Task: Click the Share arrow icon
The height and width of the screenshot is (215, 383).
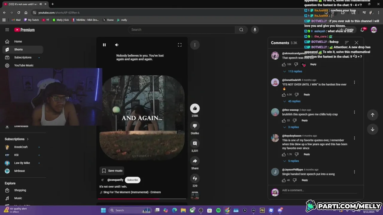Action: point(195,161)
